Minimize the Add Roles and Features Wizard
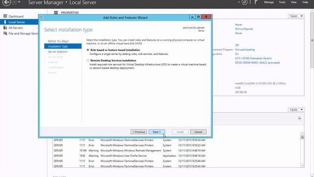 192,17
